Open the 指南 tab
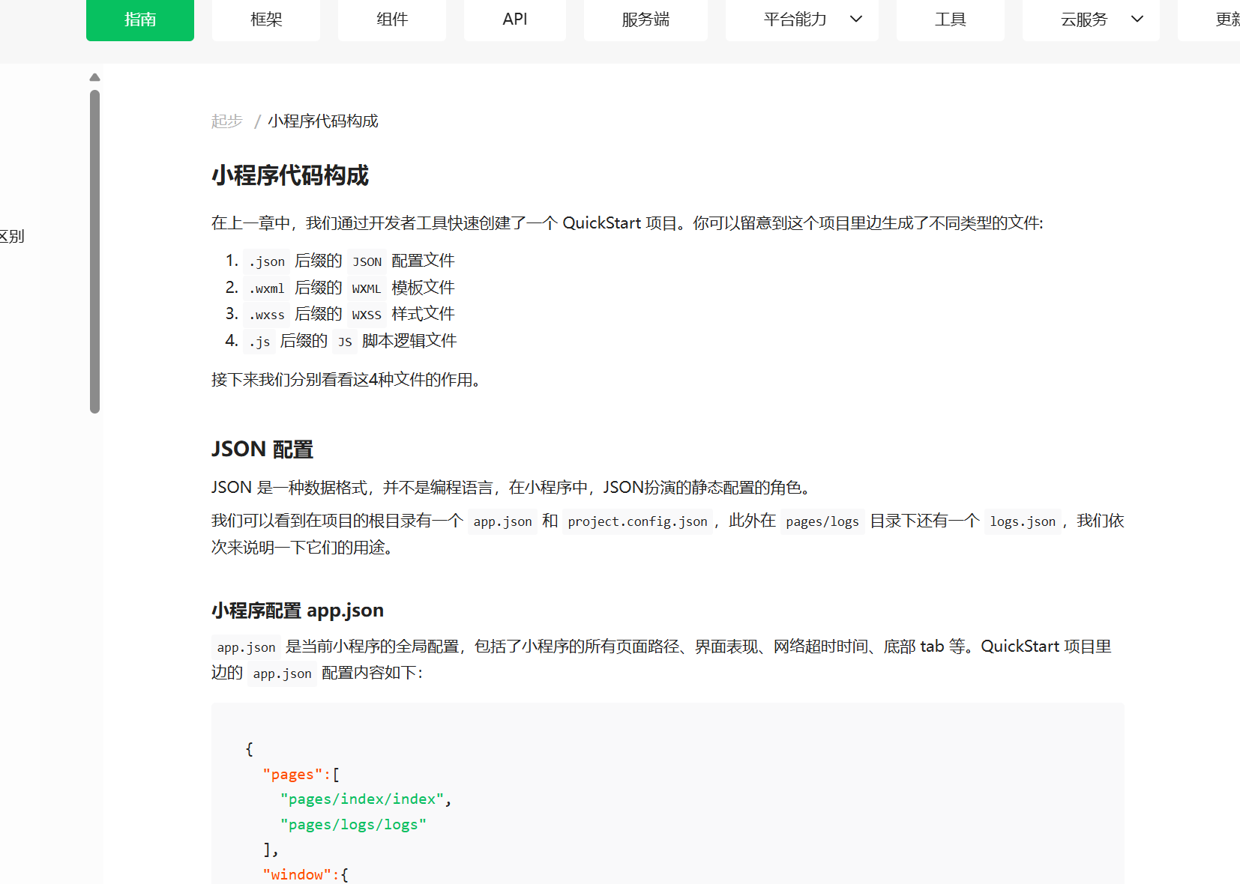This screenshot has height=884, width=1240. coord(140,19)
